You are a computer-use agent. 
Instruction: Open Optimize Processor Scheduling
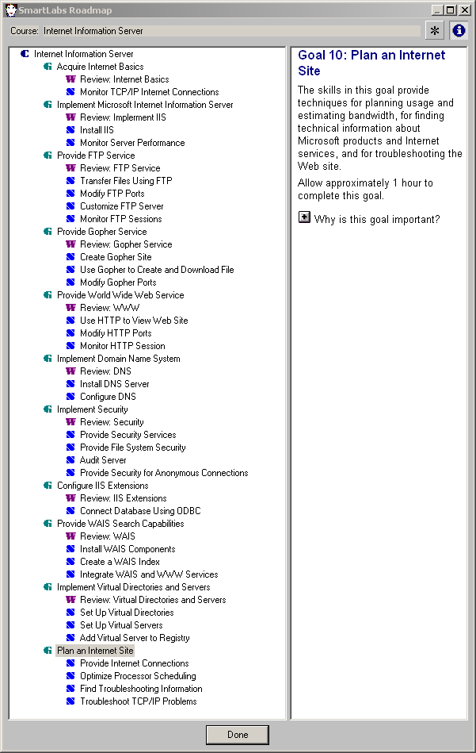[x=138, y=676]
